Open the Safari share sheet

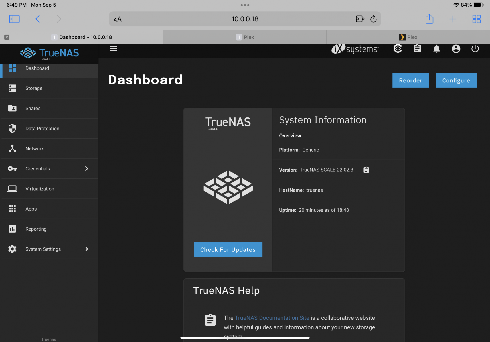(429, 19)
